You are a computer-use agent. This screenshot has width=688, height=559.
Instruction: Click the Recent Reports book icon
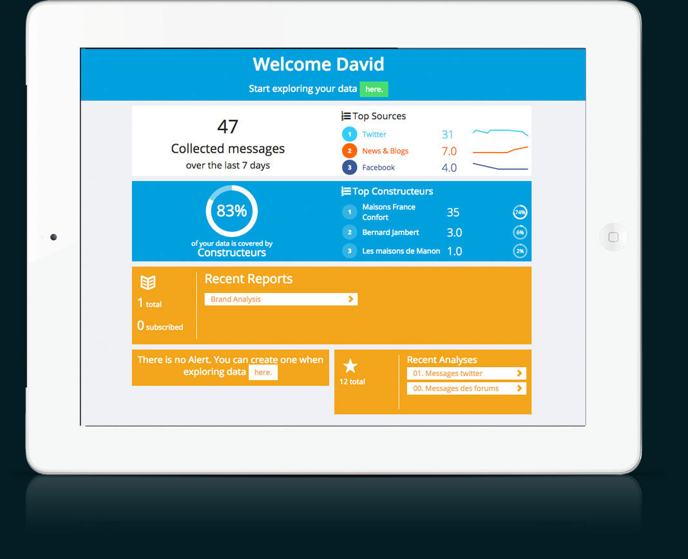pyautogui.click(x=148, y=283)
